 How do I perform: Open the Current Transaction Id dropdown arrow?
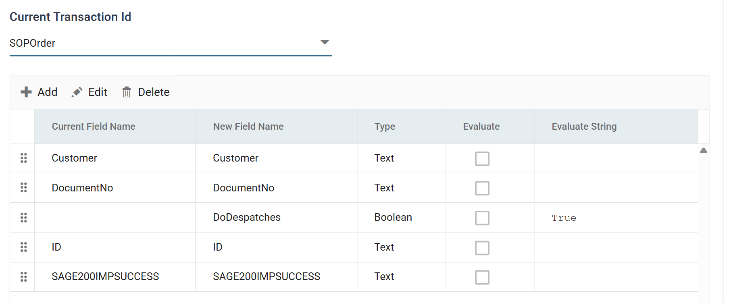(325, 42)
